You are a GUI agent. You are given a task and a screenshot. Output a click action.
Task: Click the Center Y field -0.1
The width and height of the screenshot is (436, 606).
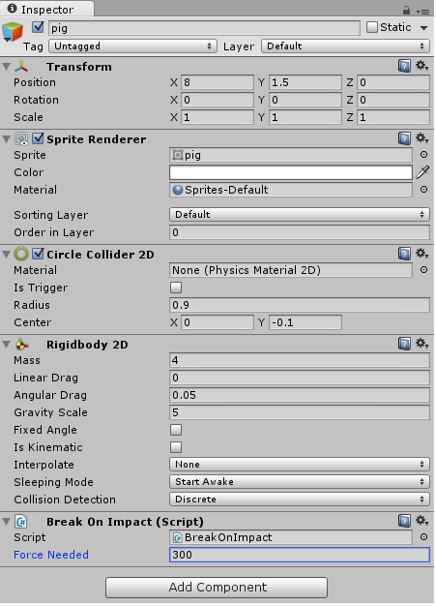(x=305, y=322)
